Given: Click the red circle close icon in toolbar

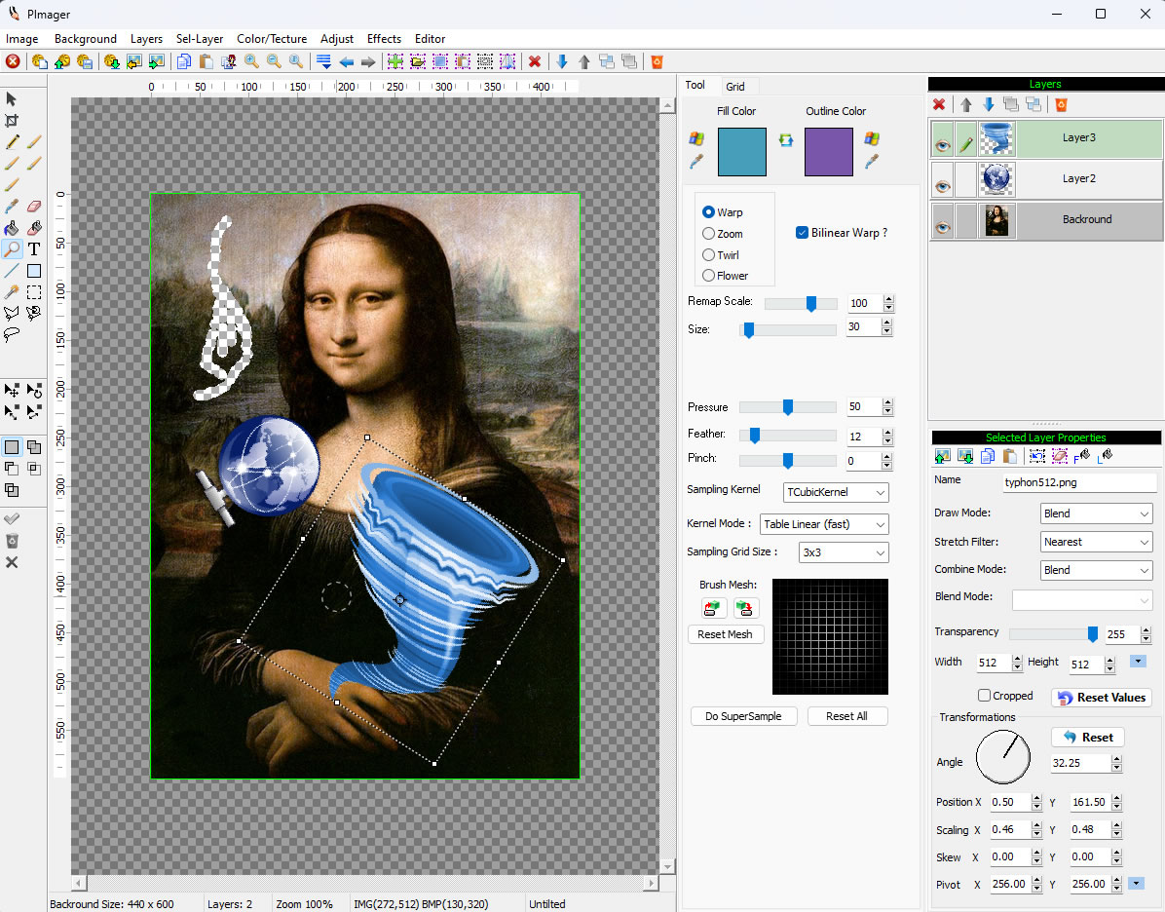Looking at the screenshot, I should 13,61.
